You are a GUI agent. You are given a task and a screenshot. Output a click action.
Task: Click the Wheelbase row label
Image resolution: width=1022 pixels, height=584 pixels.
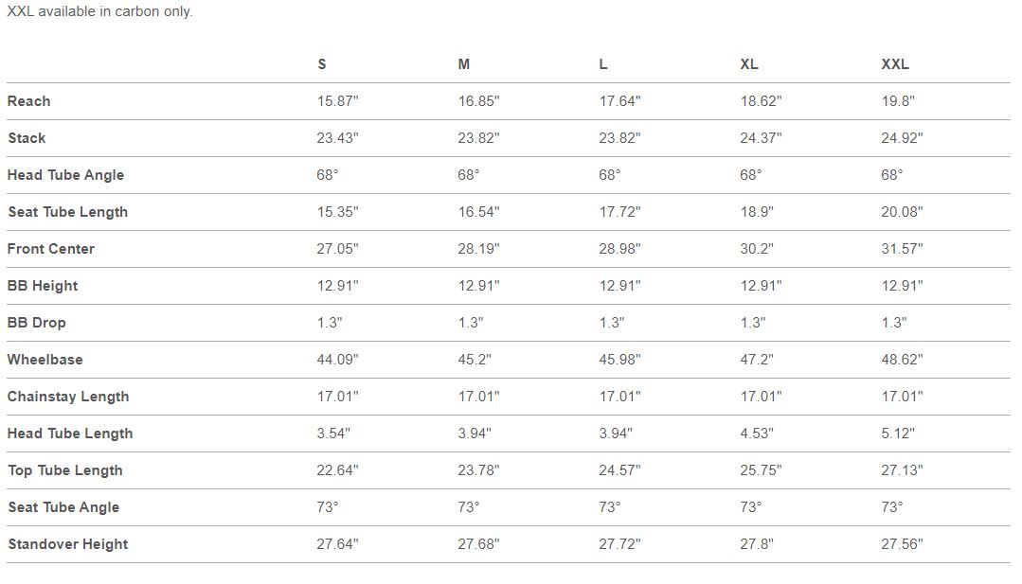tap(45, 360)
